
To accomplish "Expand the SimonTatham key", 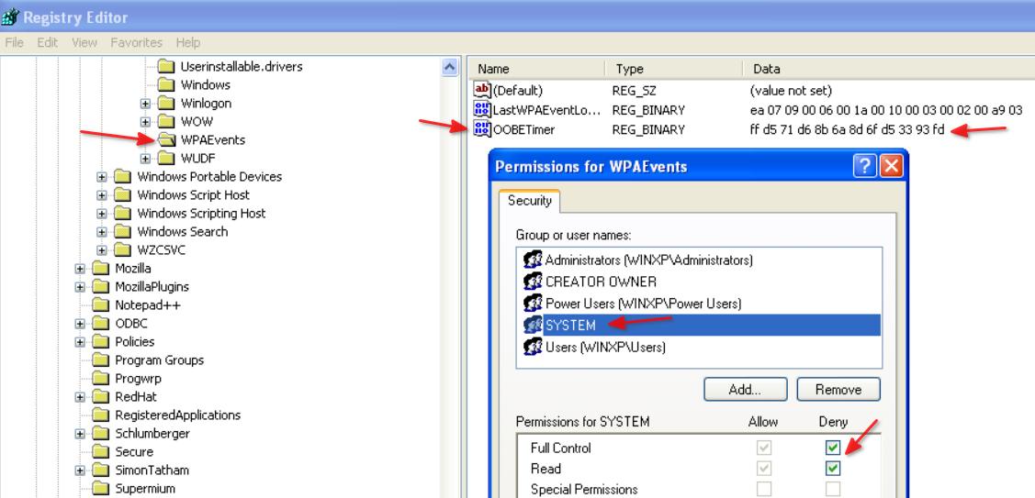I will coord(80,470).
